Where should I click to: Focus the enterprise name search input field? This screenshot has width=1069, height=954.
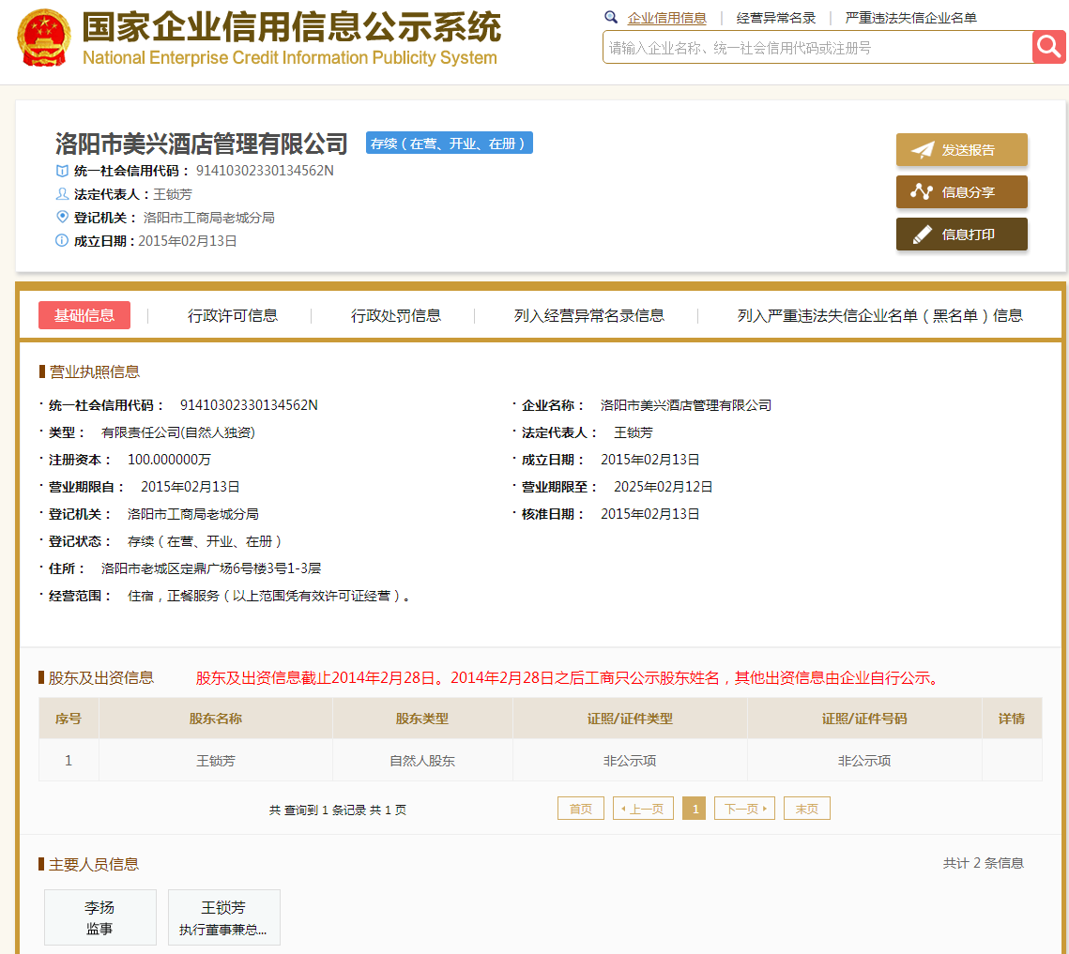click(x=817, y=47)
